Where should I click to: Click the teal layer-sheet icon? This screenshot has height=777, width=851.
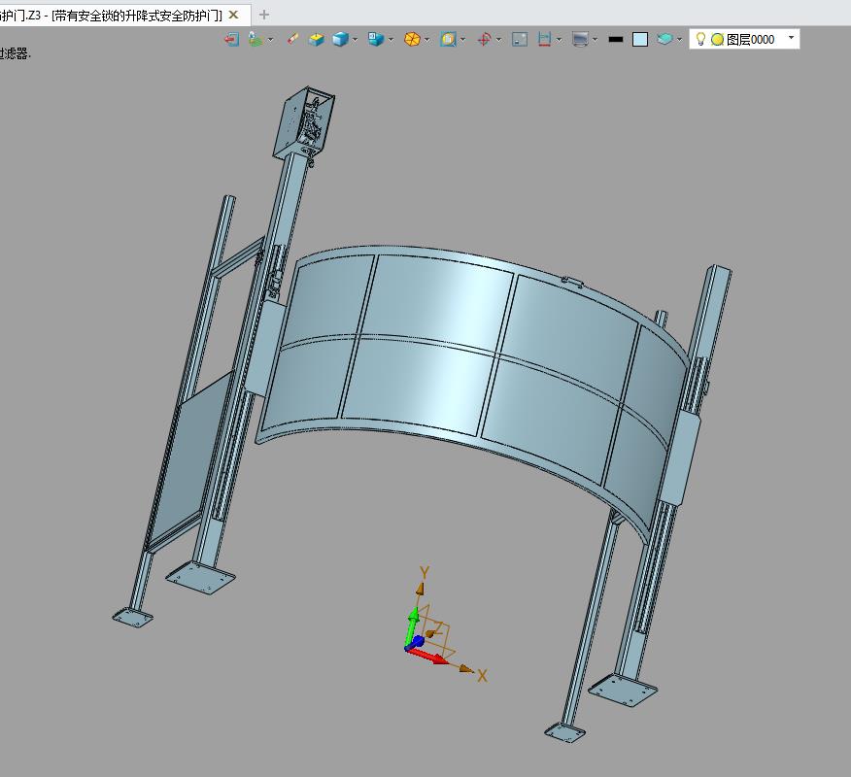point(664,39)
